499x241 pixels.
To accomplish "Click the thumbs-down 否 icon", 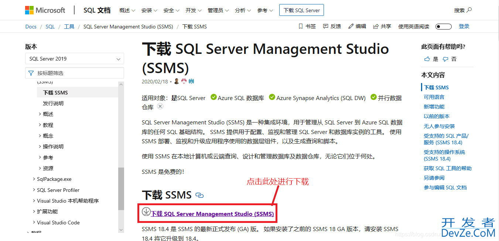I will pyautogui.click(x=445, y=59).
